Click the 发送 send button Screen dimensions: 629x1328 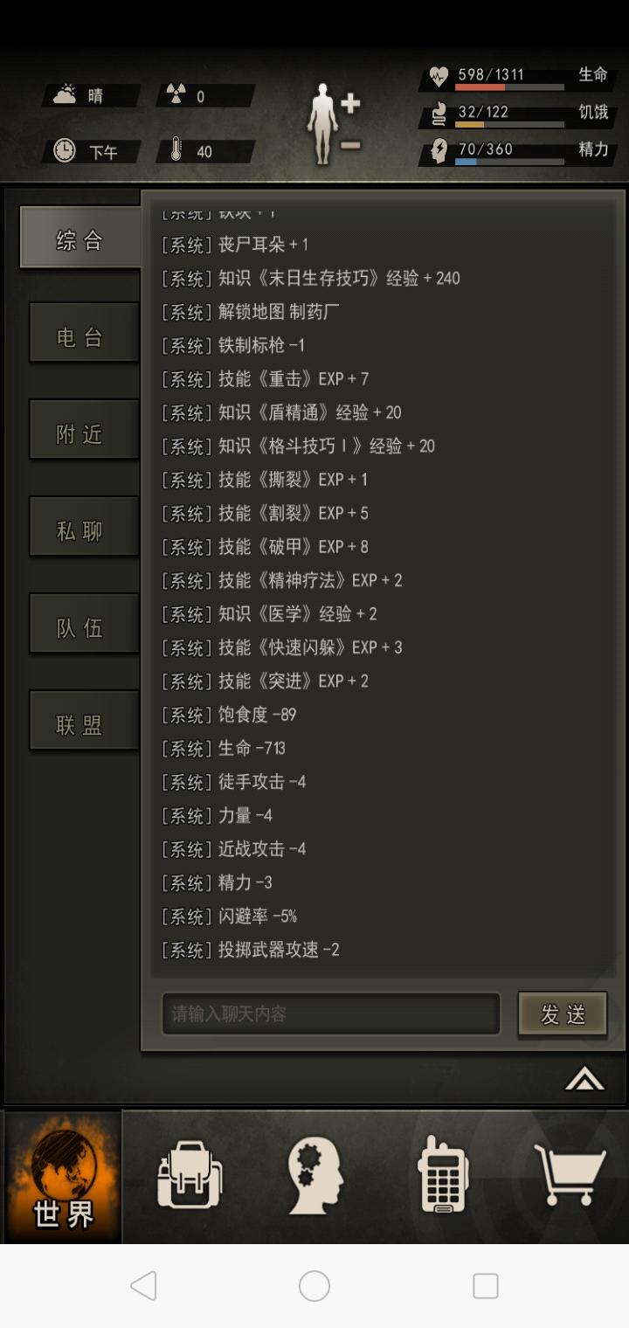pyautogui.click(x=563, y=1013)
